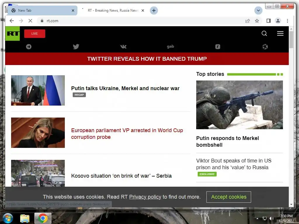Image resolution: width=299 pixels, height=224 pixels.
Task: Click the page scrollbar up arrow
Action: [291, 29]
